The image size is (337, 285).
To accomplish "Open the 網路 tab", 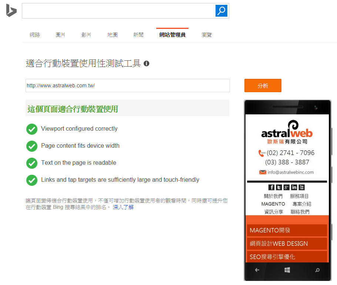I will pyautogui.click(x=35, y=35).
